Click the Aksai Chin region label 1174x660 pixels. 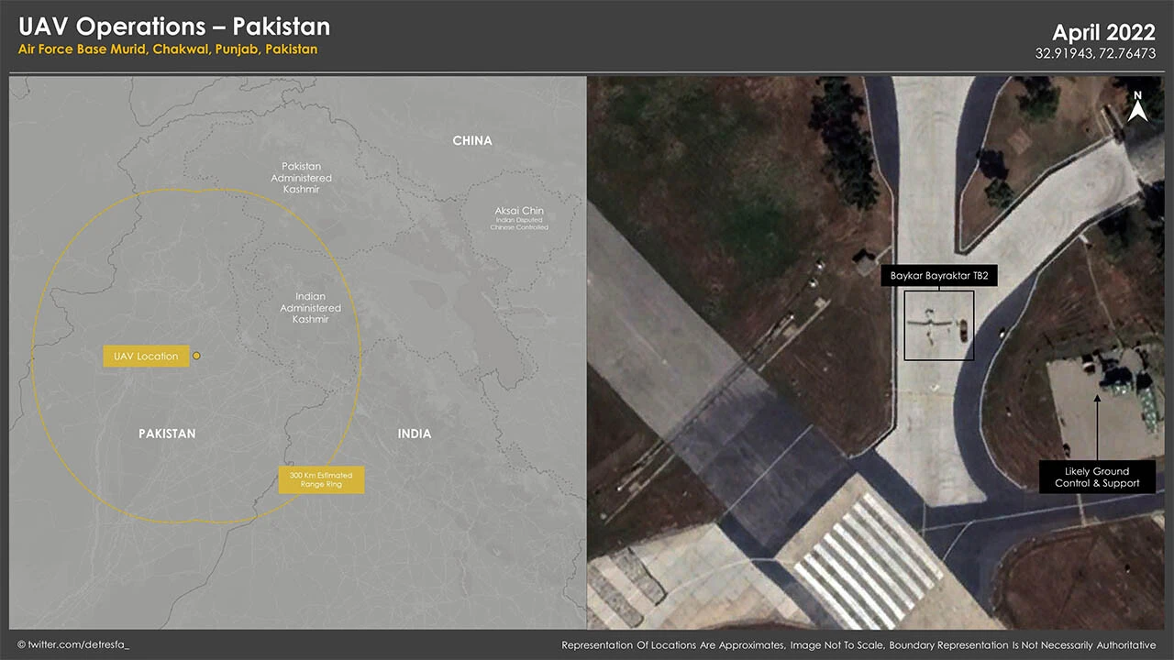(519, 218)
